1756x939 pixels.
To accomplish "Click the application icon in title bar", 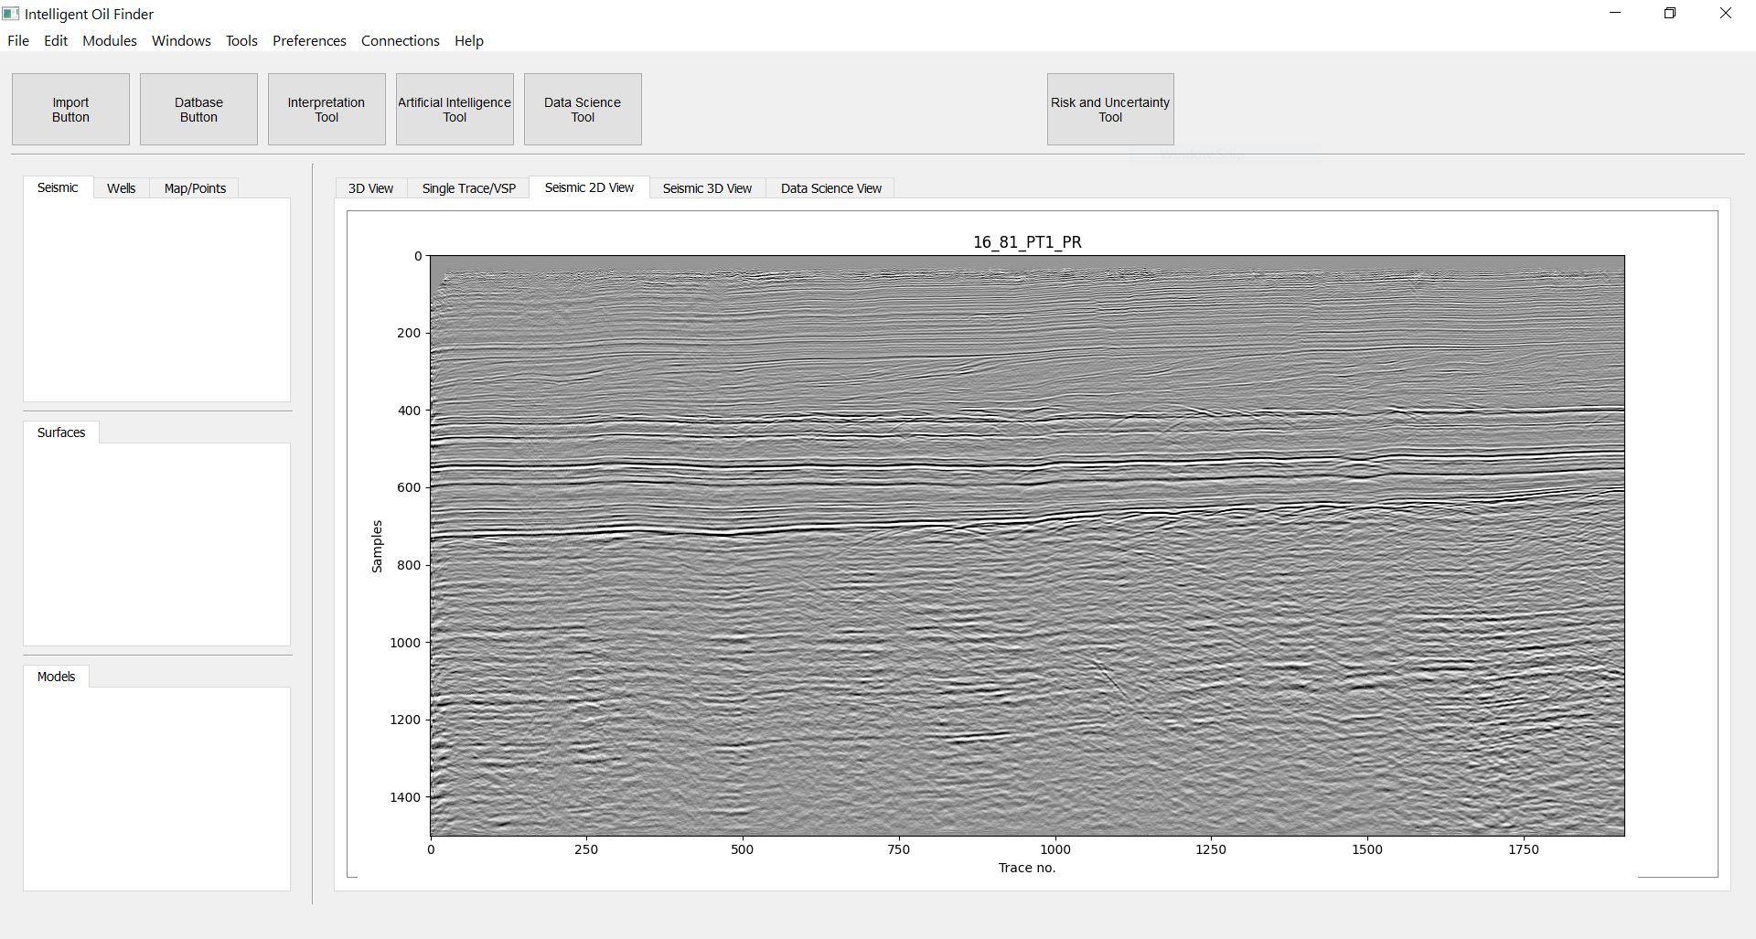I will (x=11, y=14).
